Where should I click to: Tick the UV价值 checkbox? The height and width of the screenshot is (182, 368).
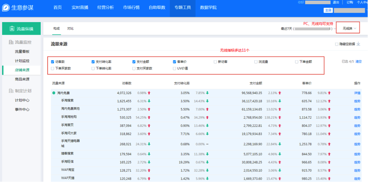click(x=174, y=68)
